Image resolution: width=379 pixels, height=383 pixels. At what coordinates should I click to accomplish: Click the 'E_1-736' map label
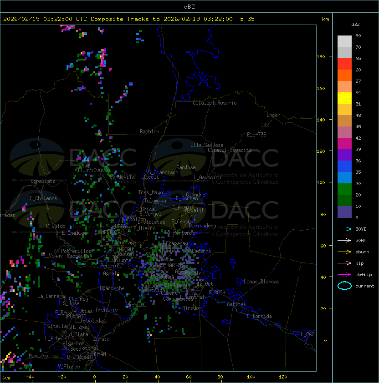click(x=256, y=135)
